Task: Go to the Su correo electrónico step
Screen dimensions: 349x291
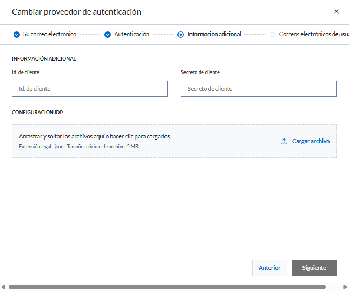Action: tap(49, 34)
